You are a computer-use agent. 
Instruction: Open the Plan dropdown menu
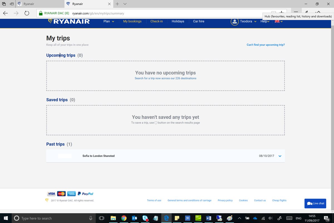(x=109, y=21)
